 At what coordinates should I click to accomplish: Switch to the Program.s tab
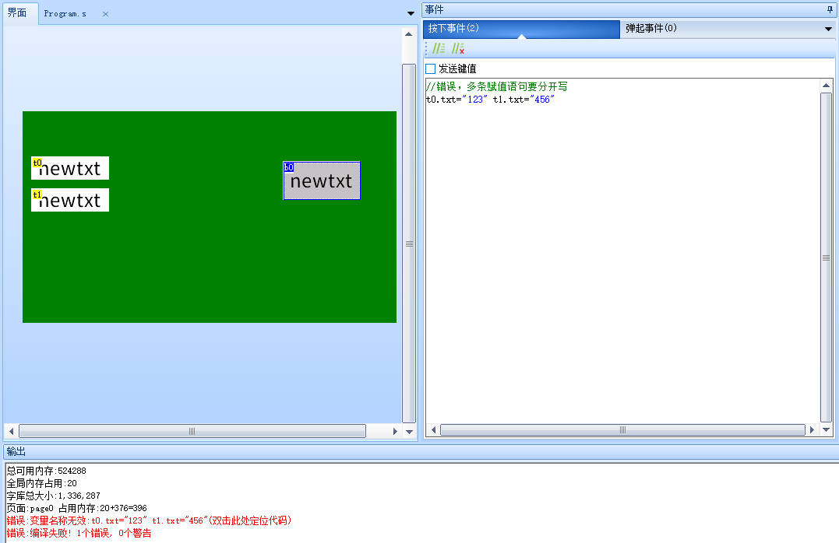66,13
